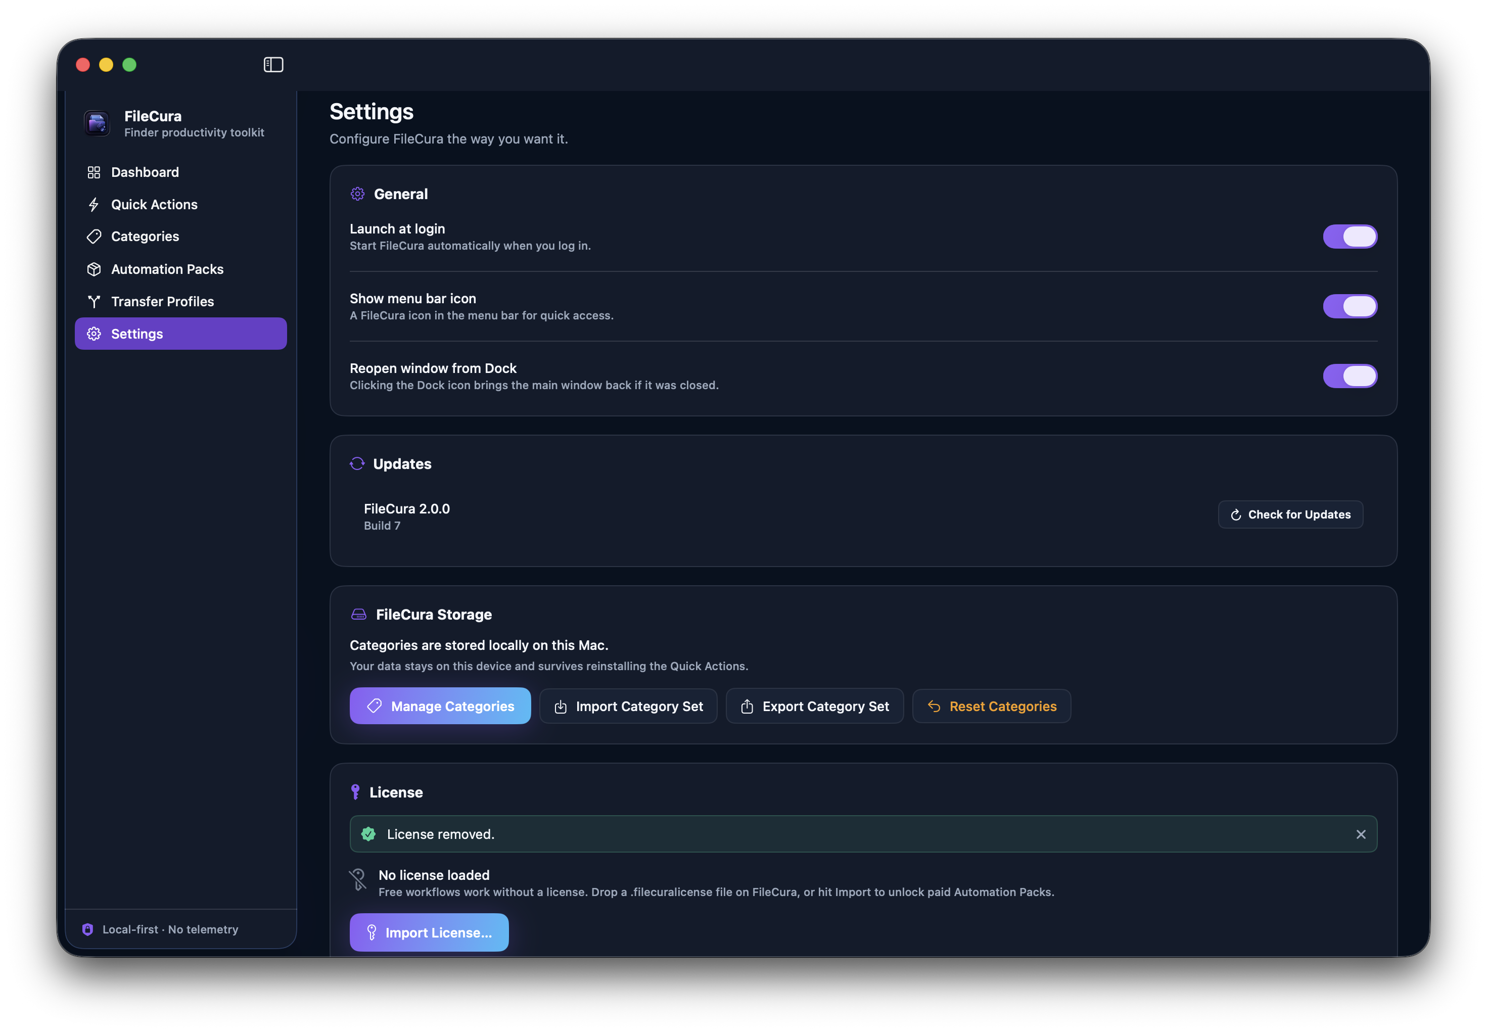Switch to Transfer Profiles
1487x1032 pixels.
(x=180, y=301)
